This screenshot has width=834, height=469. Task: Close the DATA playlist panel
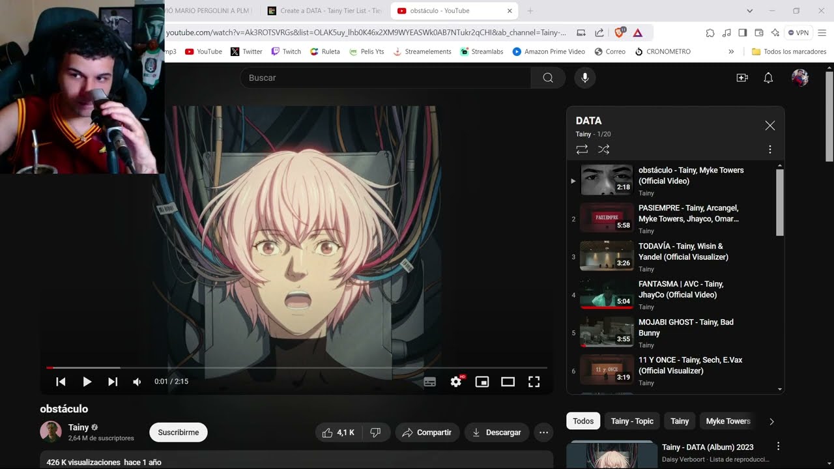pyautogui.click(x=769, y=126)
